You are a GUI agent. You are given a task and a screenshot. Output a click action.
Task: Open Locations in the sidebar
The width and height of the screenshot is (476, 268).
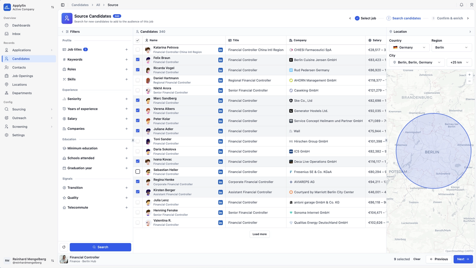pyautogui.click(x=29, y=85)
